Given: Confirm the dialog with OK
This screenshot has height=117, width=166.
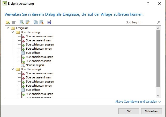Looking at the screenshot, I should pos(129,111).
